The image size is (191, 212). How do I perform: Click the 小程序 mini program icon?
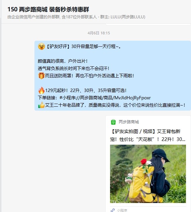point(113,210)
